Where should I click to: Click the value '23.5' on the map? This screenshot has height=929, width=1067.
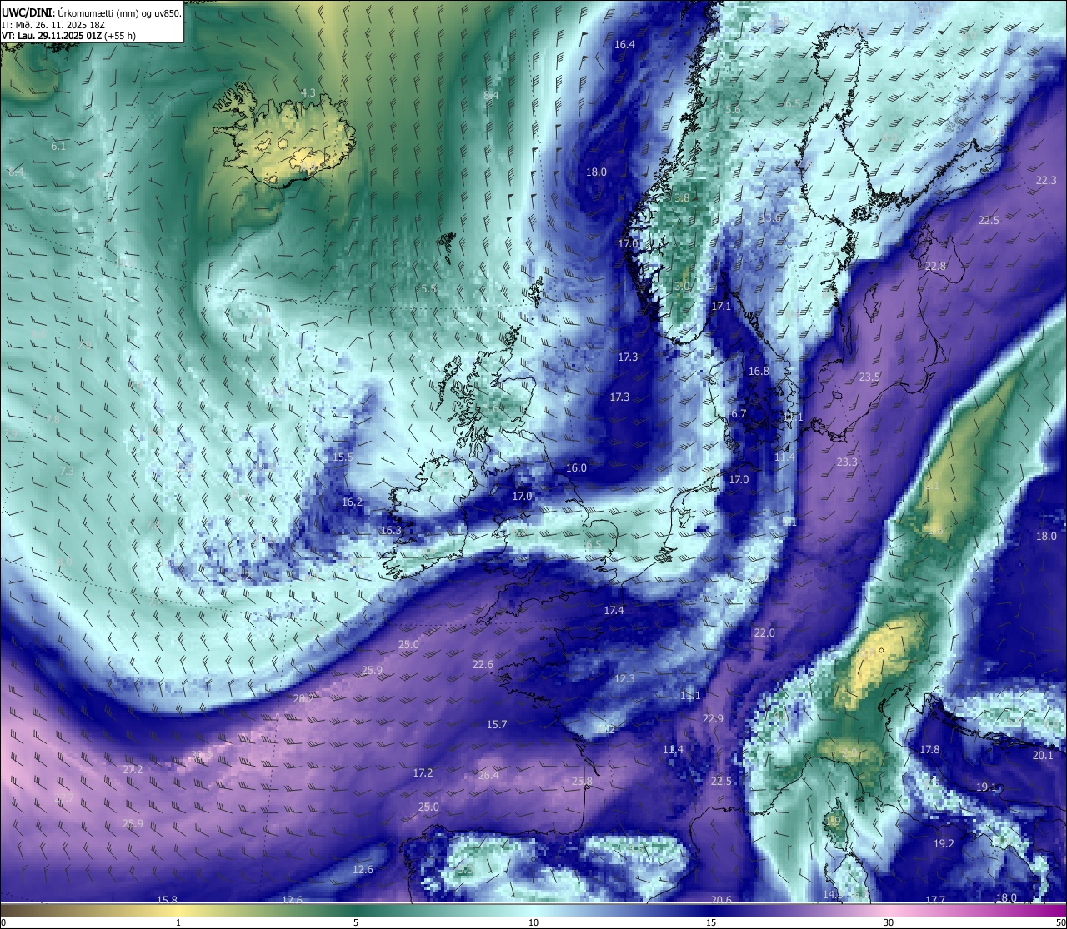pyautogui.click(x=869, y=377)
